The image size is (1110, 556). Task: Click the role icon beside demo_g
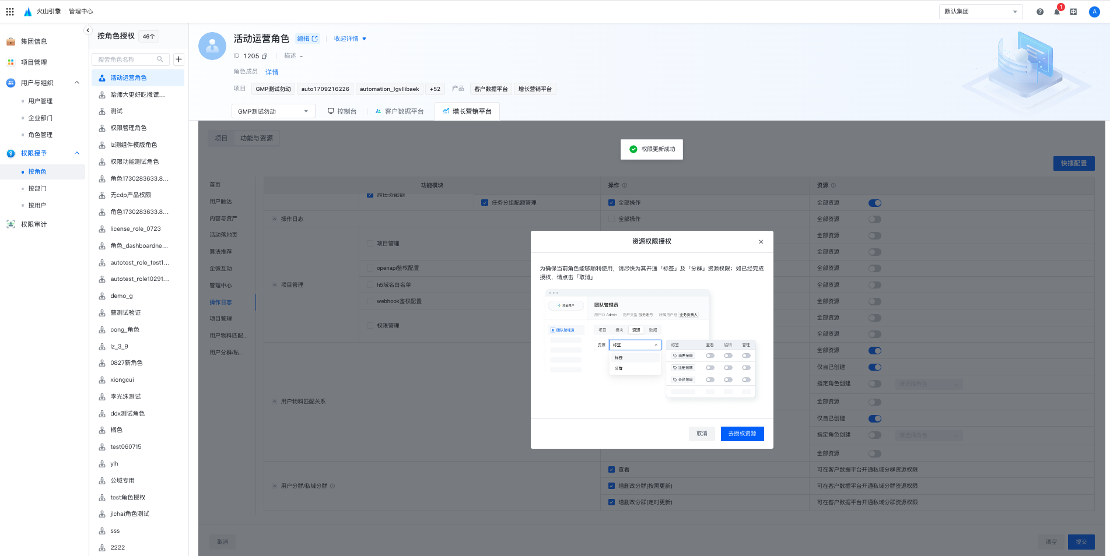pos(102,296)
